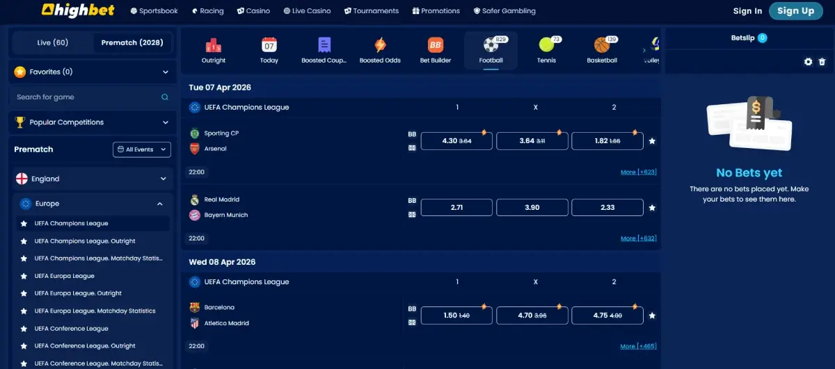Screen dimensions: 835x369
Task: Open Live Casino in top navigation
Action: [x=307, y=11]
